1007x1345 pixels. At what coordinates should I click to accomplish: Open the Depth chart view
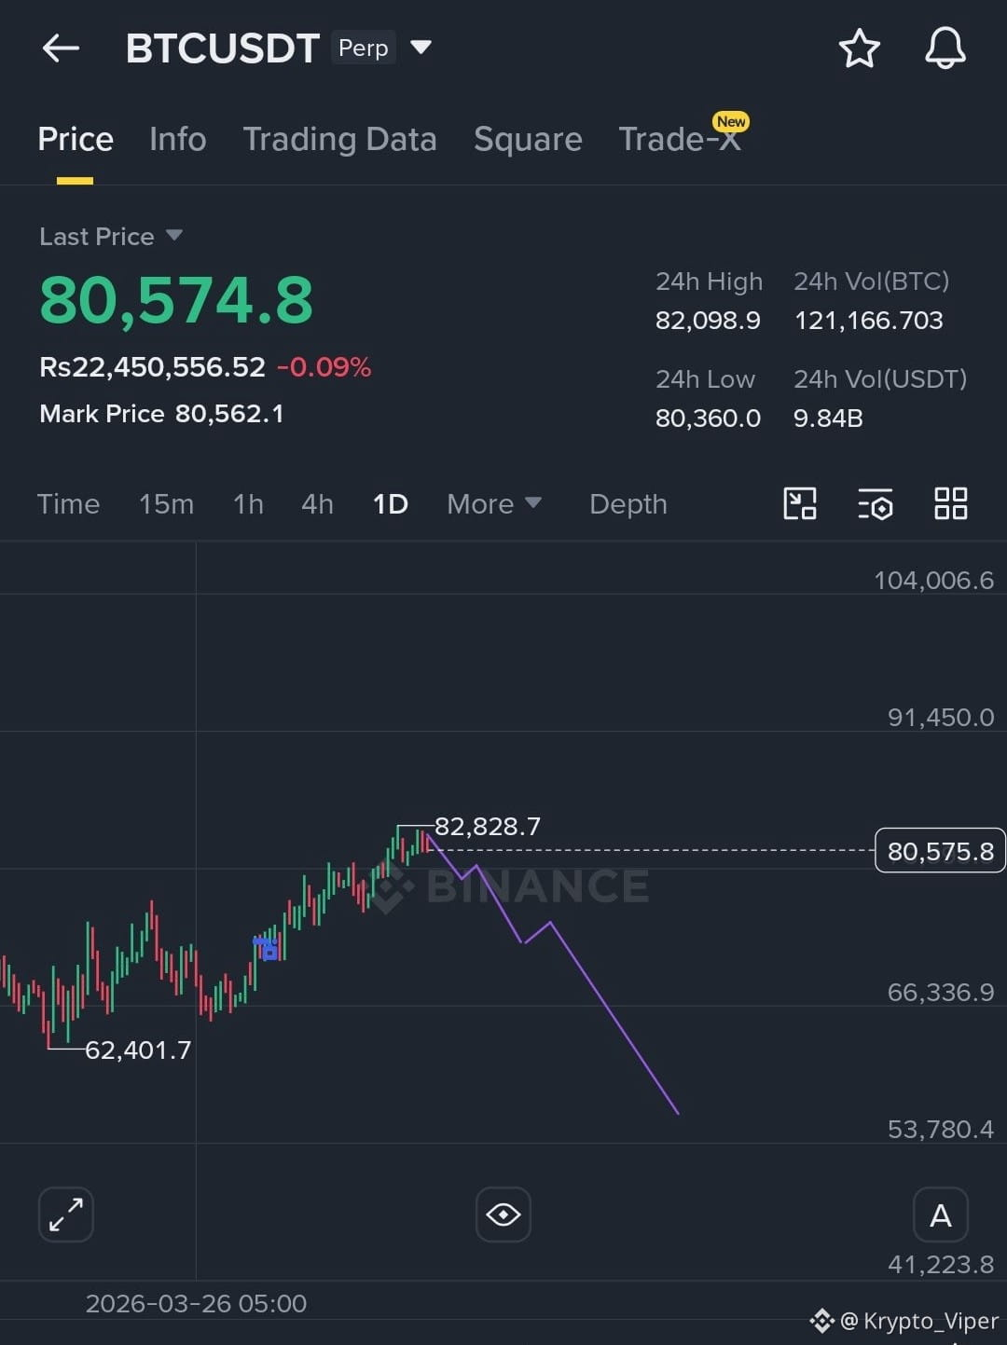coord(628,504)
